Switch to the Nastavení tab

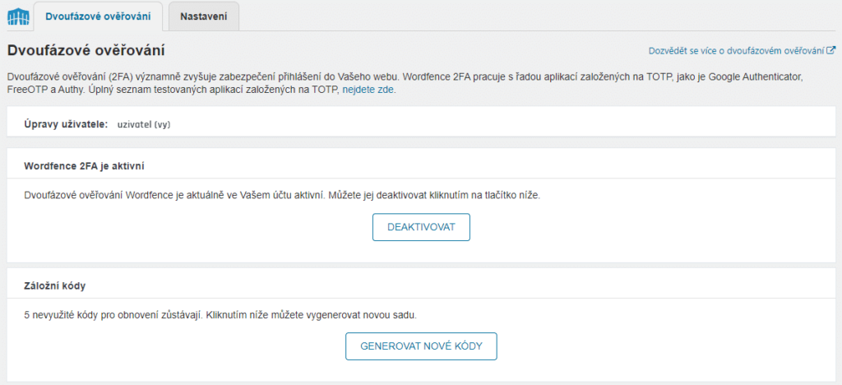click(x=204, y=16)
